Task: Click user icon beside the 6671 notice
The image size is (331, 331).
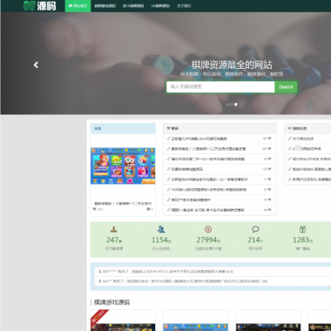Action: 100,272
